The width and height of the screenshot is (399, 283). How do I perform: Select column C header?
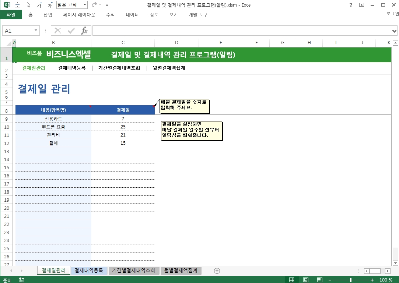(x=123, y=43)
